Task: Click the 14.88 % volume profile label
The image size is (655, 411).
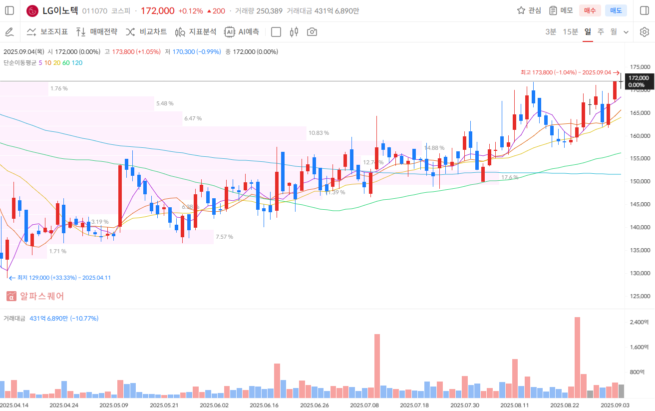Action: [x=434, y=148]
